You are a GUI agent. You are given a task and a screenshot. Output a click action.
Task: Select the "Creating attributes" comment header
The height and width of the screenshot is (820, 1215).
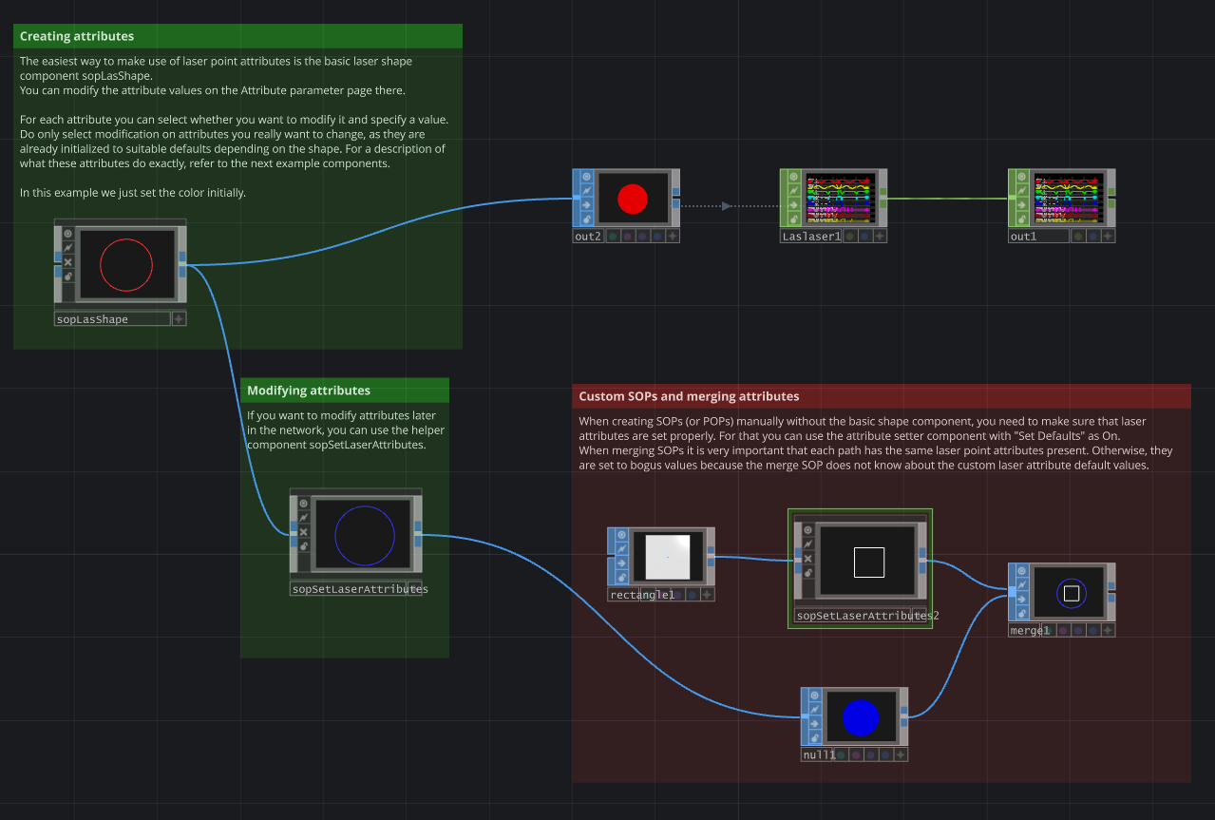point(237,36)
